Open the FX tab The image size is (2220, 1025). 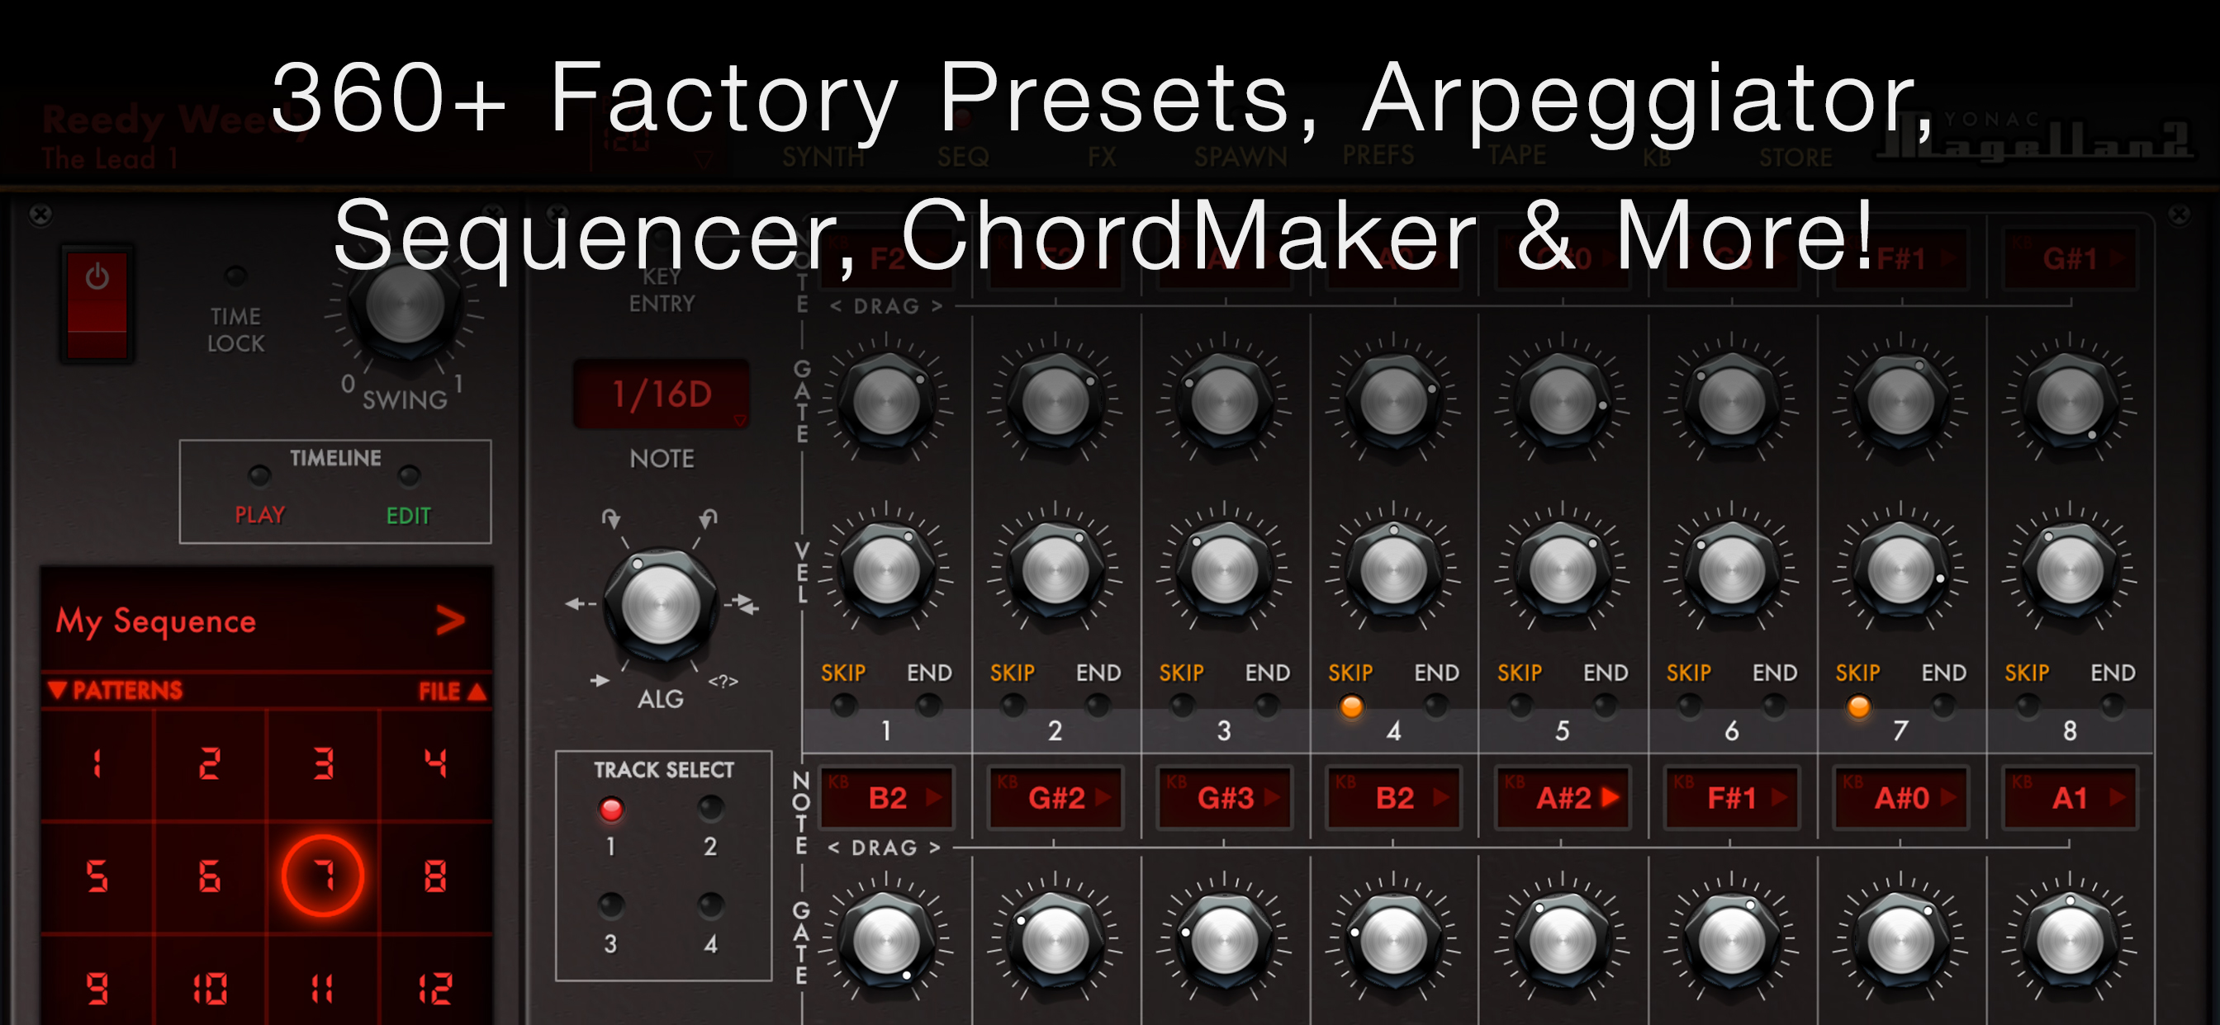click(1102, 157)
